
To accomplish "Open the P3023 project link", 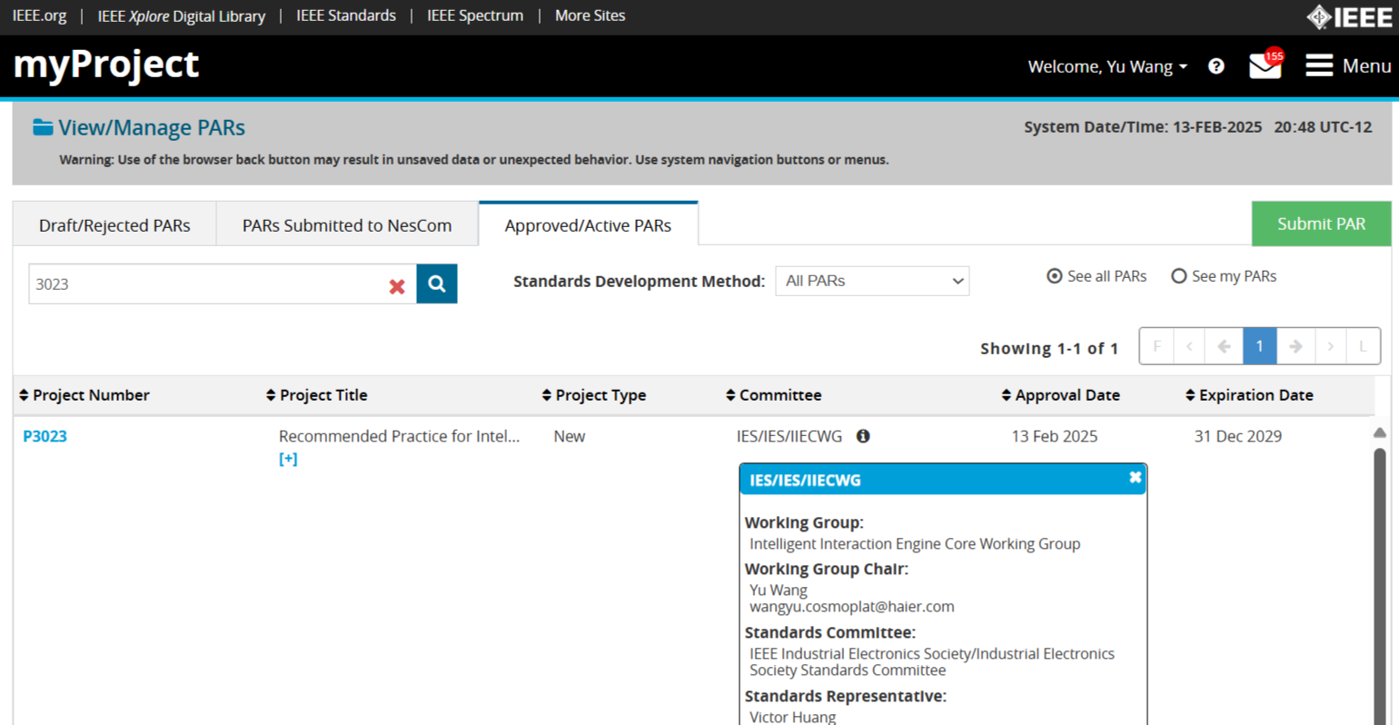I will coord(45,436).
